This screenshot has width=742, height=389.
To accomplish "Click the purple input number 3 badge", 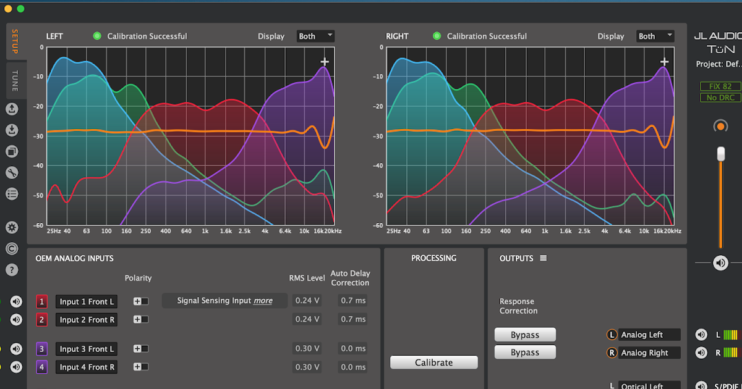I will [x=42, y=349].
